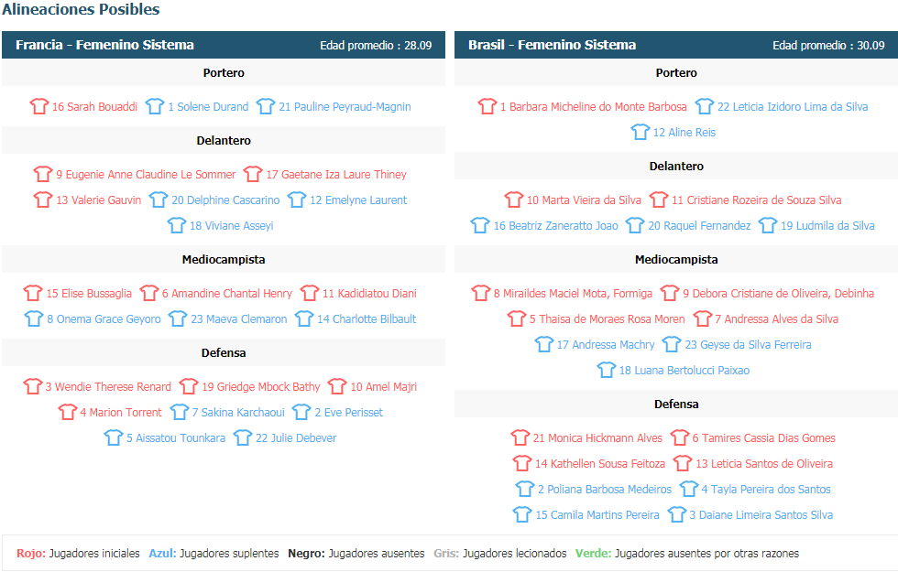Screen dimensions: 898x572
Task: Open player 10 Amel Majri
Action: tap(384, 387)
